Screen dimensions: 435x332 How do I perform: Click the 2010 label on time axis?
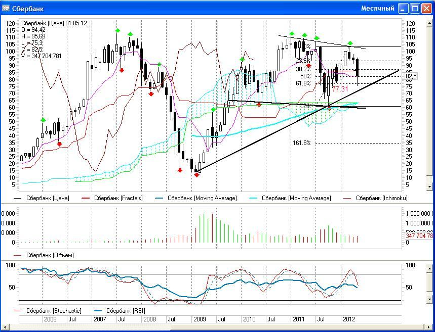tap(249, 319)
